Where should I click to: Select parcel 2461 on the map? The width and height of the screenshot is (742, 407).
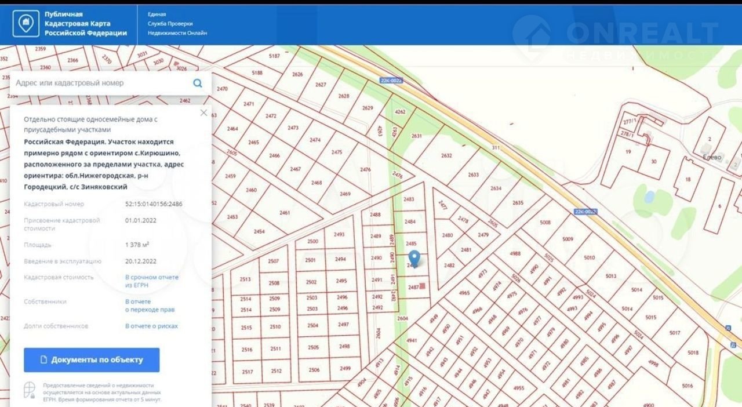[284, 213]
